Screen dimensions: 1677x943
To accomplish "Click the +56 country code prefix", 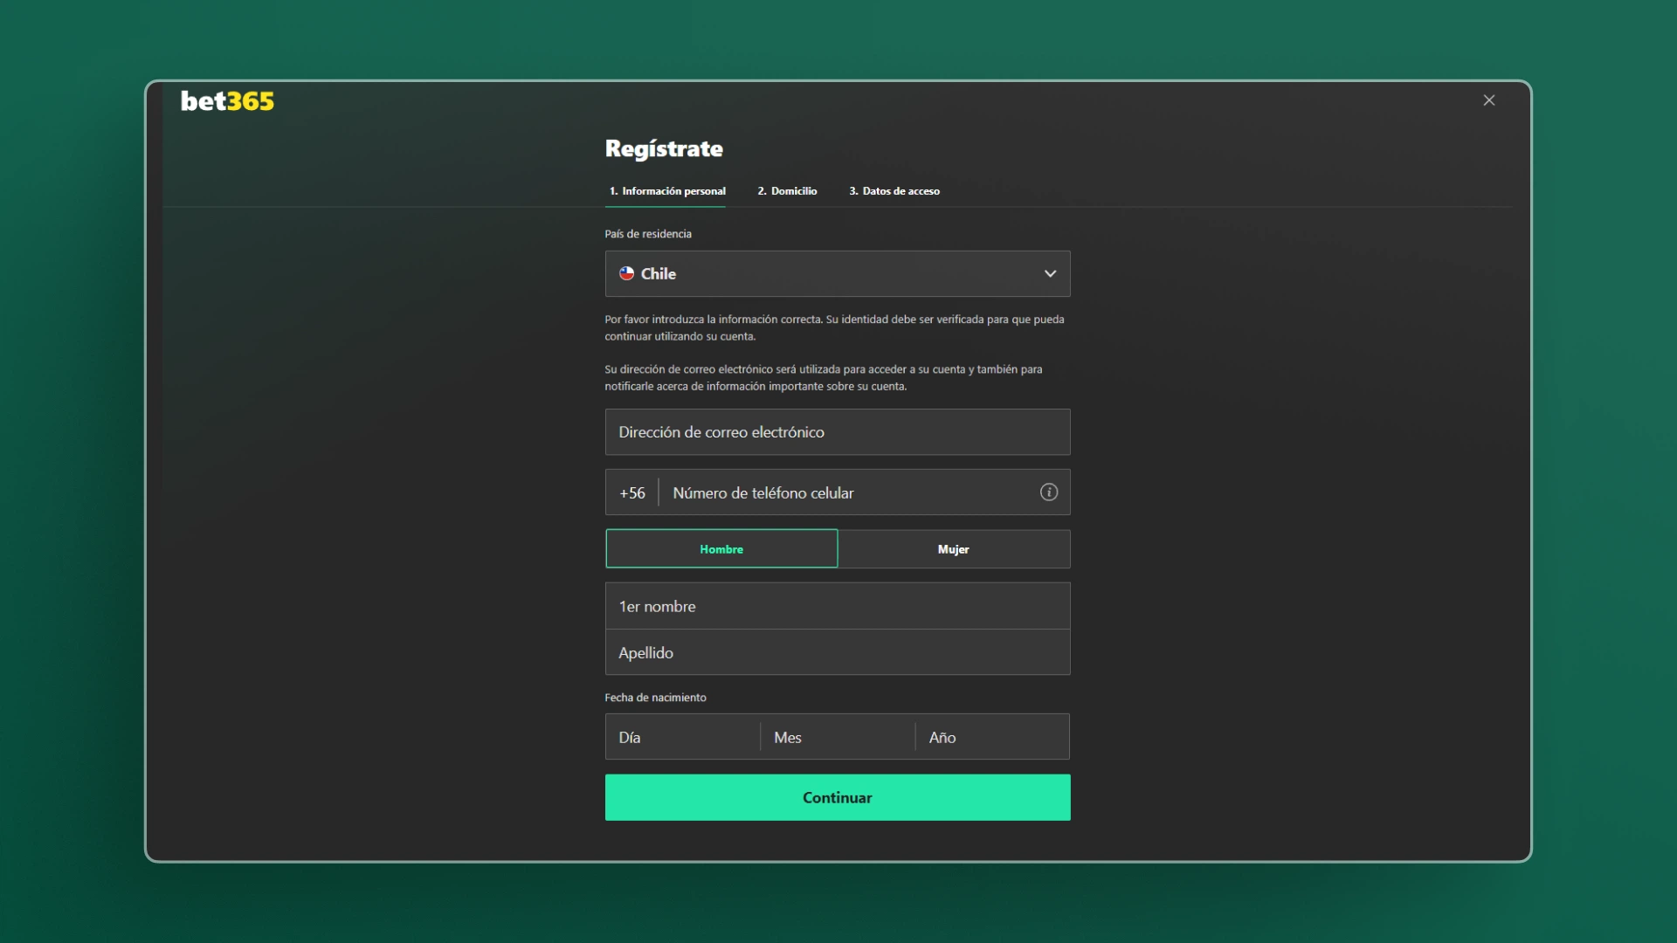I will (x=631, y=492).
